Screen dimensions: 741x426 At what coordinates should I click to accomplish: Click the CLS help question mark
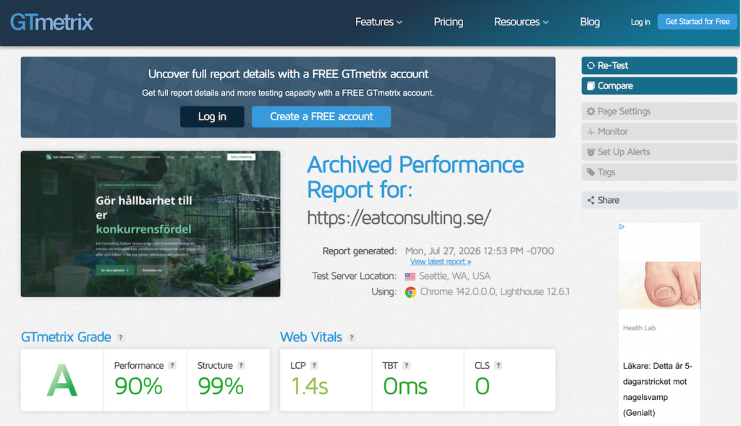click(x=498, y=365)
